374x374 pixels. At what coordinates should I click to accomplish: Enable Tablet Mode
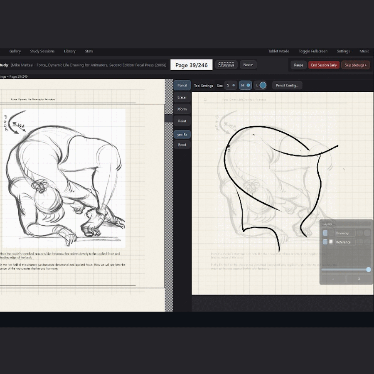278,51
